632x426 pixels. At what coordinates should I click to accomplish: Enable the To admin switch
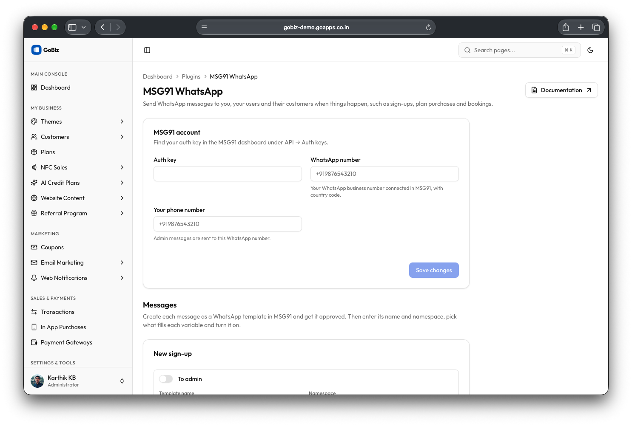click(166, 379)
